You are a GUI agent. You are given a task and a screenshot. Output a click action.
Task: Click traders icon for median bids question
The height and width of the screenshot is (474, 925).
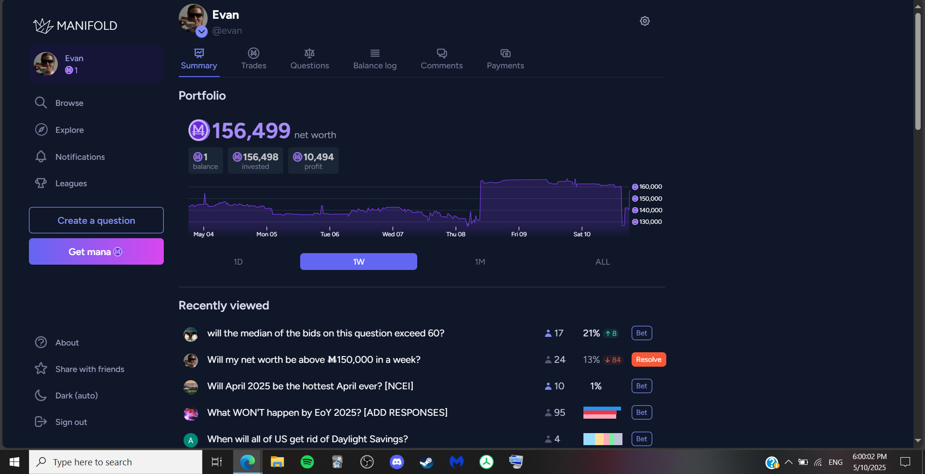(548, 333)
